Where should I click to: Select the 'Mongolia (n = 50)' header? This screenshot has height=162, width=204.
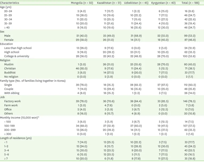(82, 3)
